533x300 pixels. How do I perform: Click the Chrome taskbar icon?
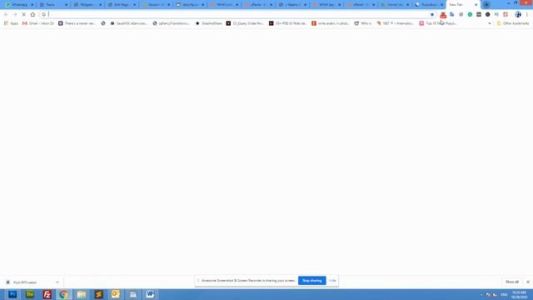tap(64, 294)
